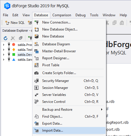Click the paste toolbar icon
The height and width of the screenshot is (136, 131).
[x=122, y=23]
